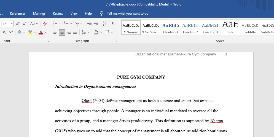Start a numbered list
The image size is (274, 137).
click(66, 24)
